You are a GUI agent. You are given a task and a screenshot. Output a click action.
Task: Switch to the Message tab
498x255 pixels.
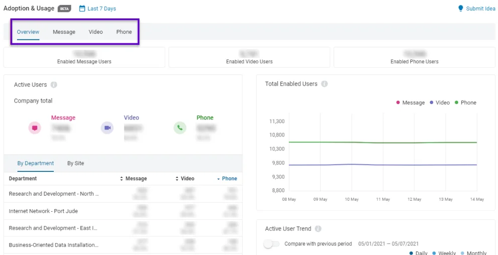(x=64, y=32)
